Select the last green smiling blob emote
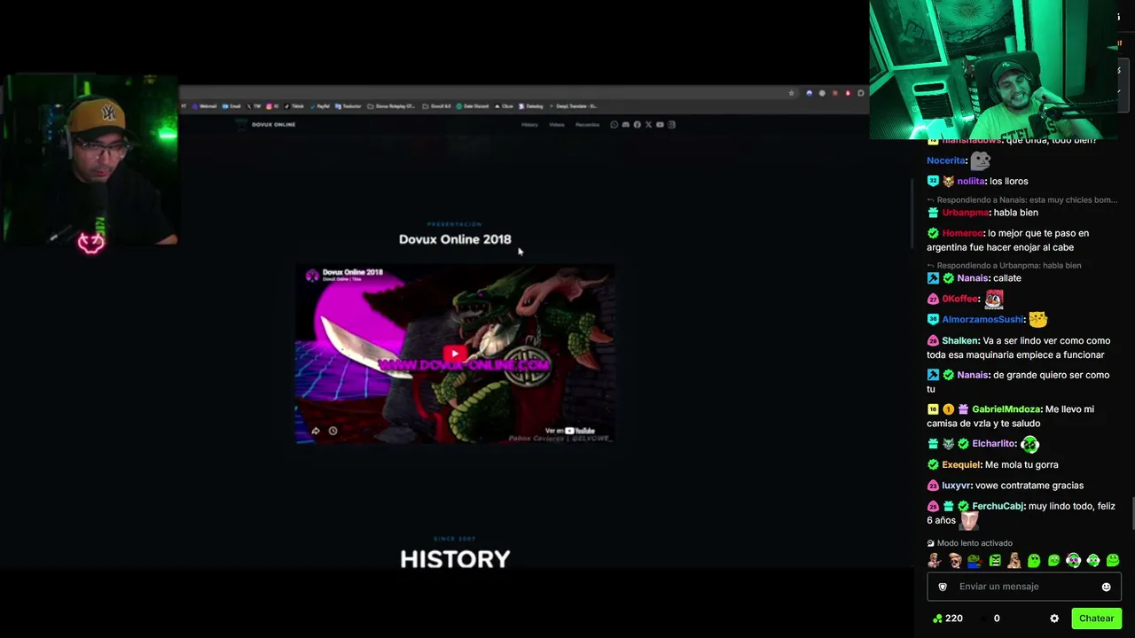The width and height of the screenshot is (1135, 638). tap(1113, 560)
